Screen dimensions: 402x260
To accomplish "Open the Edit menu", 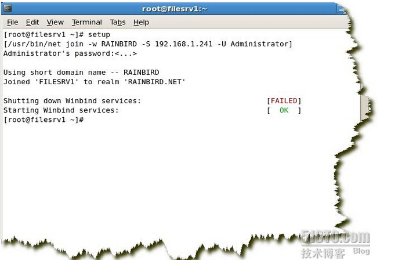I will (32, 22).
